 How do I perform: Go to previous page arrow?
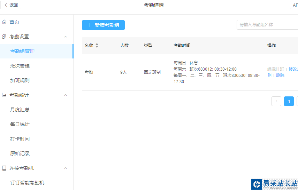tap(276, 101)
